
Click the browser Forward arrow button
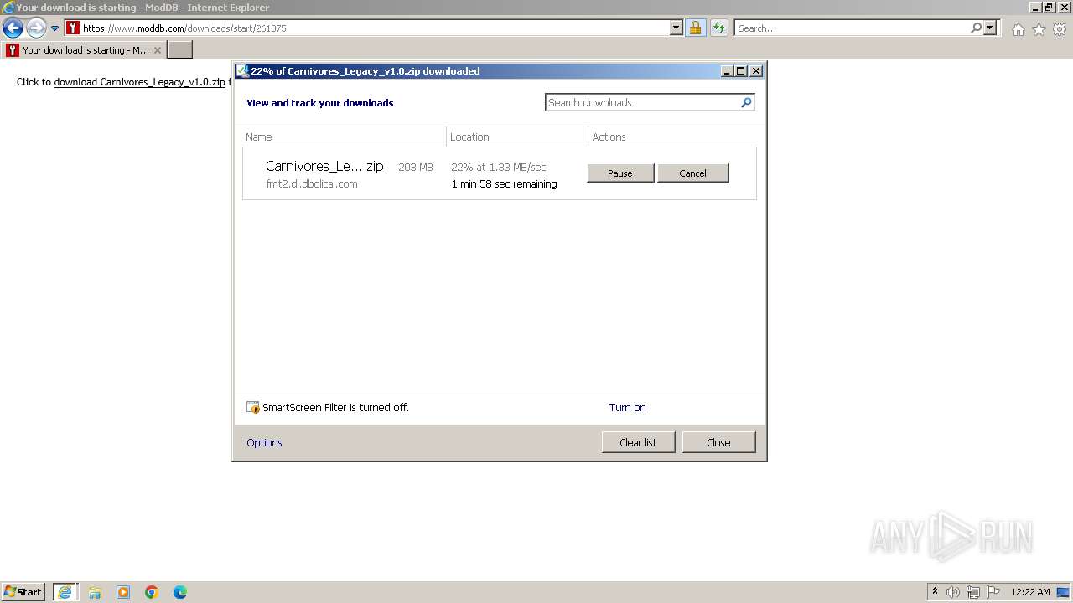pyautogui.click(x=36, y=28)
